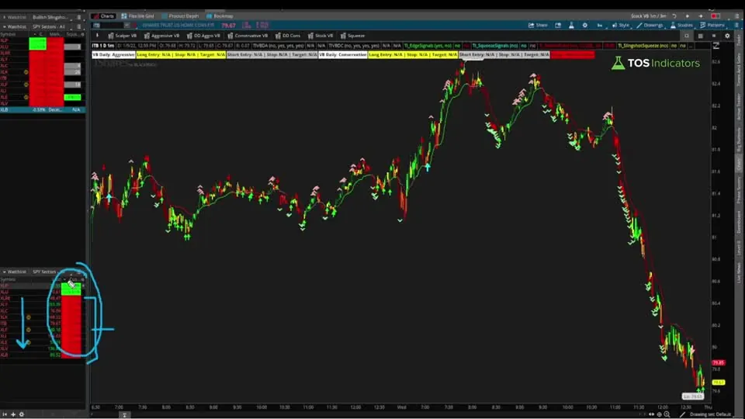The image size is (745, 419).
Task: Collapse the left sidebar with bottom-left icon
Action: click(x=5, y=414)
